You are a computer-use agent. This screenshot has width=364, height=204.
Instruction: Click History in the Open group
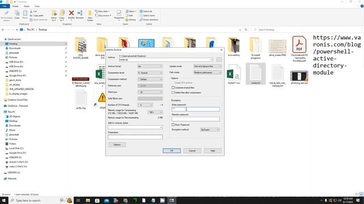131,20
